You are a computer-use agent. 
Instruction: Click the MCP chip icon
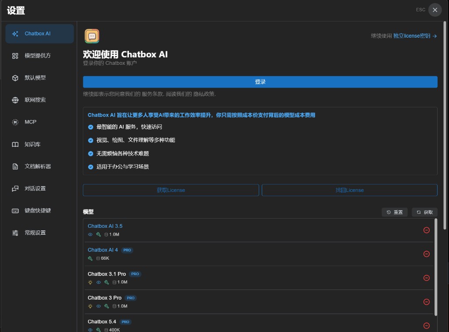[x=15, y=122]
